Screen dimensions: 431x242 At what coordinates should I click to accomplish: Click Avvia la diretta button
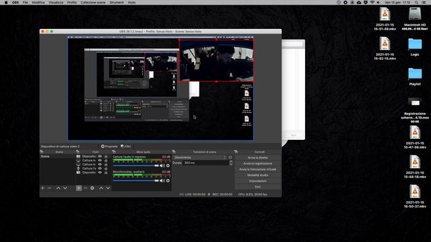pyautogui.click(x=257, y=158)
